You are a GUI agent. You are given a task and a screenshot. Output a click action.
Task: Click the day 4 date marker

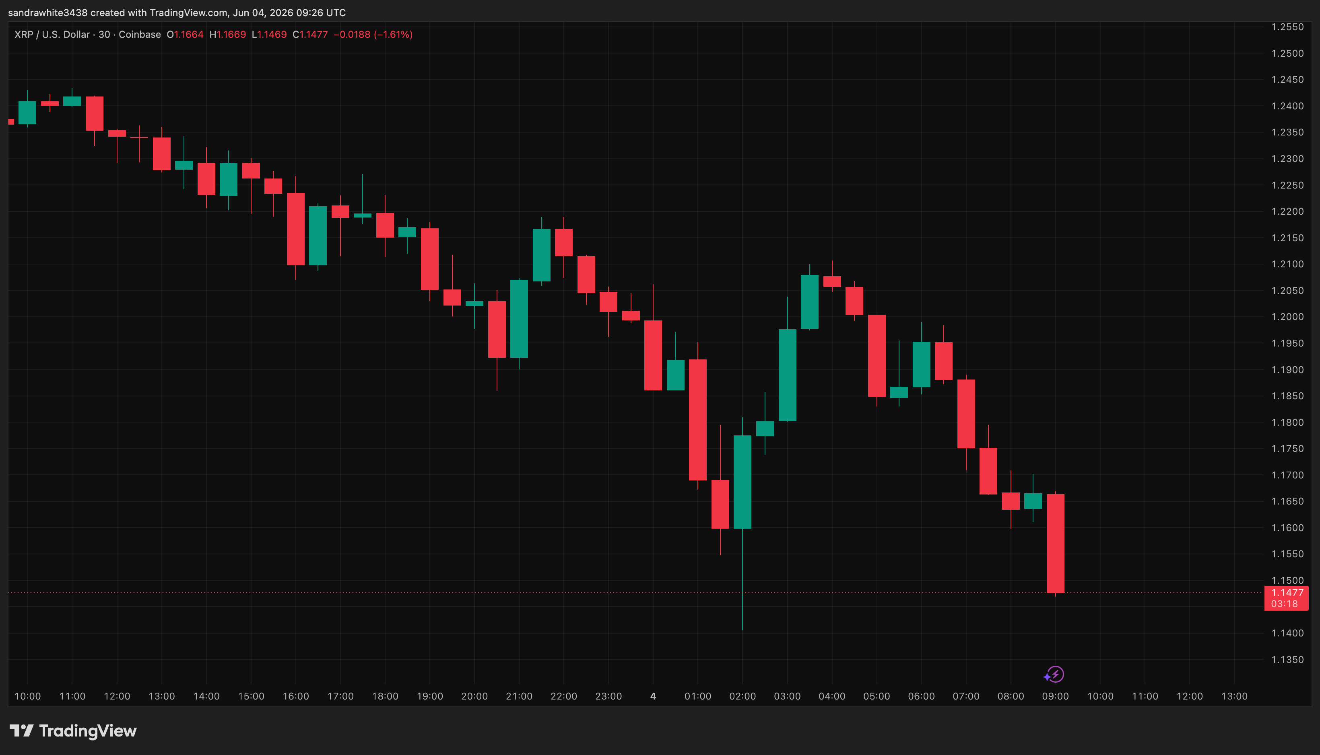pyautogui.click(x=653, y=696)
